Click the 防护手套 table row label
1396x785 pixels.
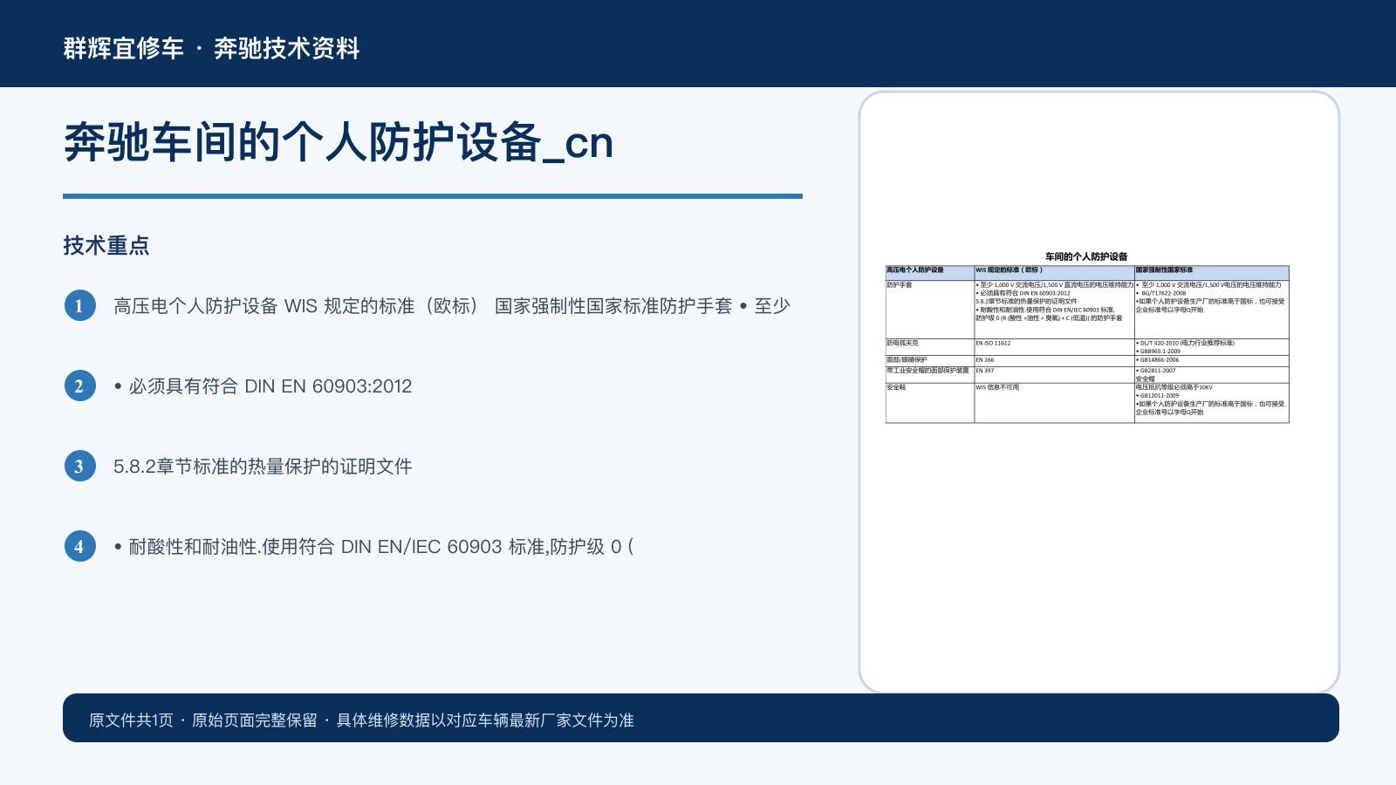click(x=899, y=285)
